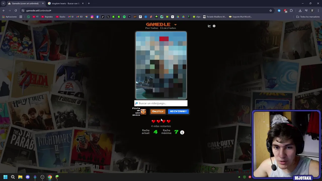Open Discord from the taskbar

point(28,177)
